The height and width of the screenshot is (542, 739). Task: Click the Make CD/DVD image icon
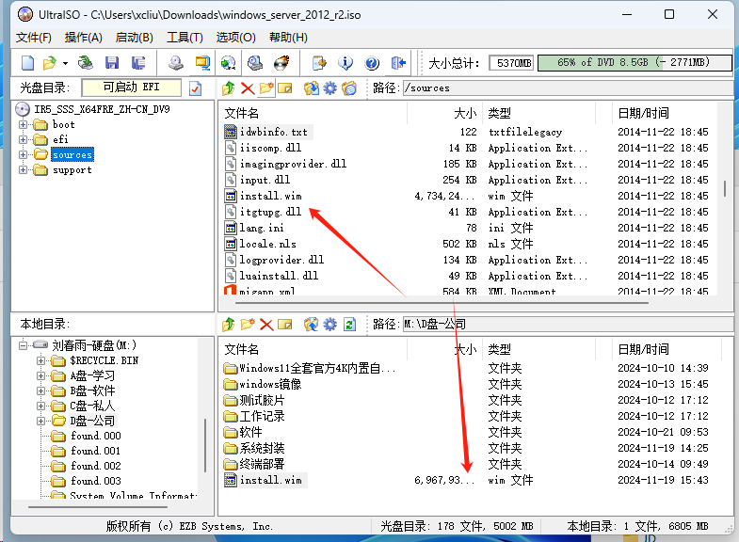coord(176,63)
